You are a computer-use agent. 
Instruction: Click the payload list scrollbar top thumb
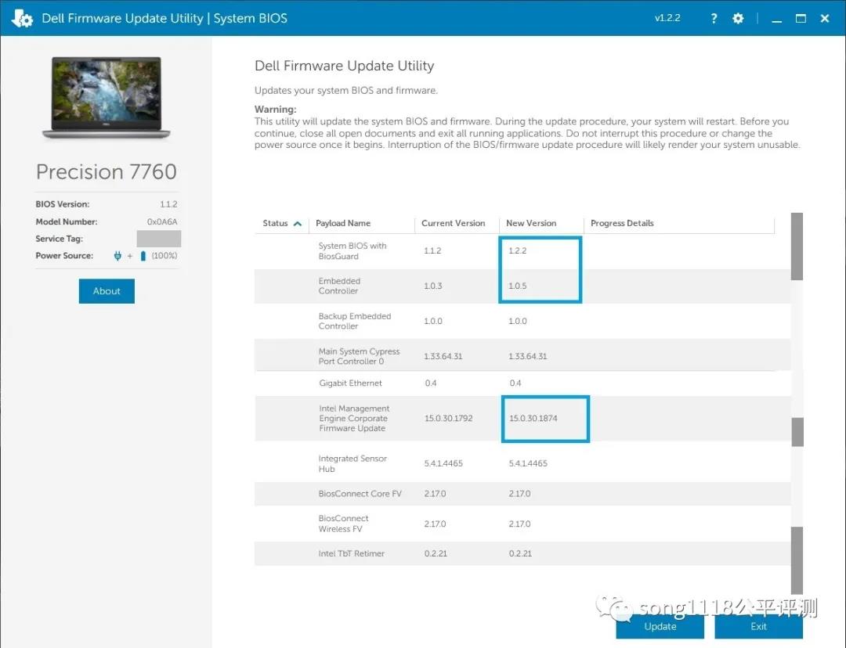click(x=797, y=247)
